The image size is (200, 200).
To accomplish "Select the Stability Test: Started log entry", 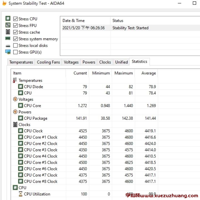I will pyautogui.click(x=130, y=28).
